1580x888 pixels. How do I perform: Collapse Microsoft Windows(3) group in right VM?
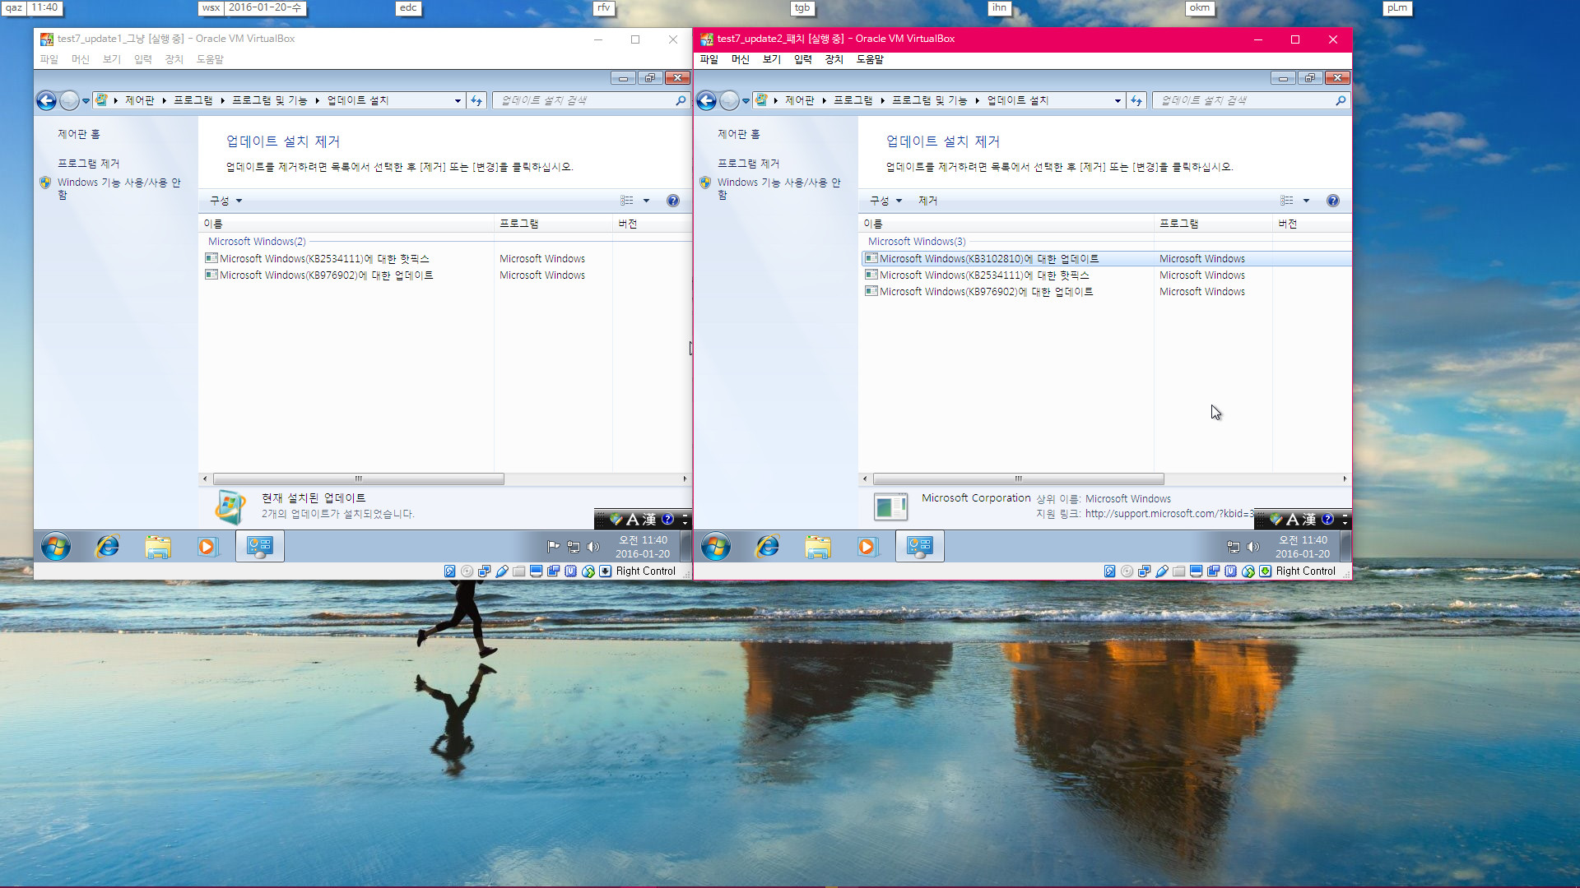(917, 242)
